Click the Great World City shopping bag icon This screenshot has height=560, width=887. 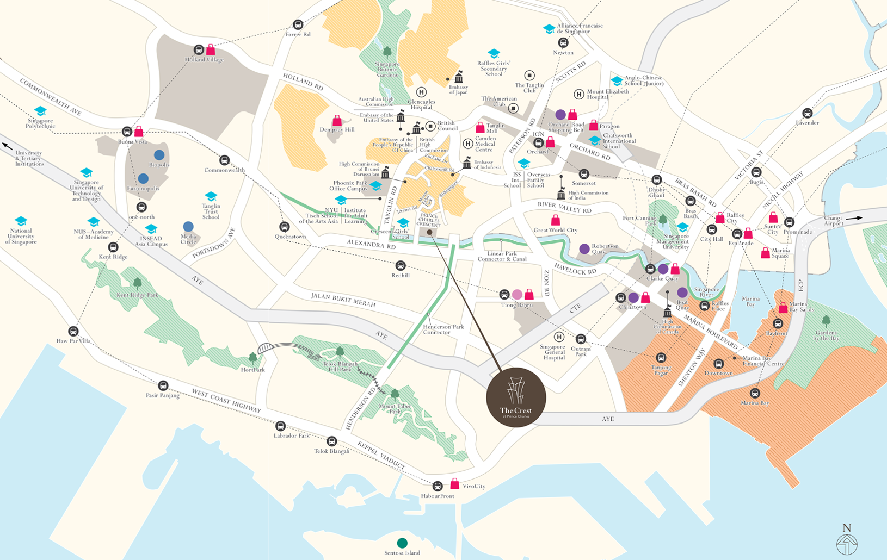556,220
